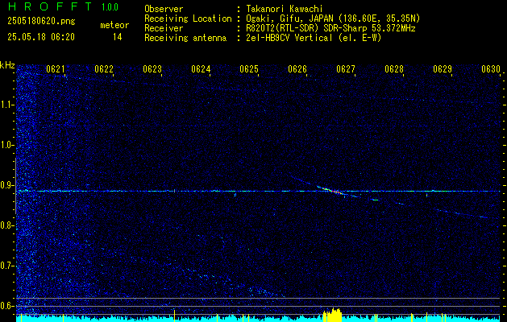
Task: Click the 0626 time marker
Action: [x=297, y=68]
